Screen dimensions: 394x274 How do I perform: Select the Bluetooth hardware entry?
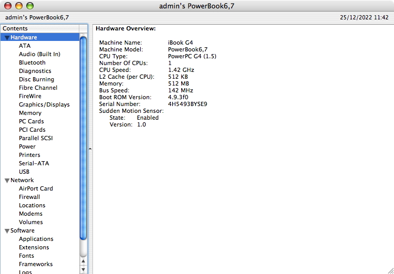32,62
